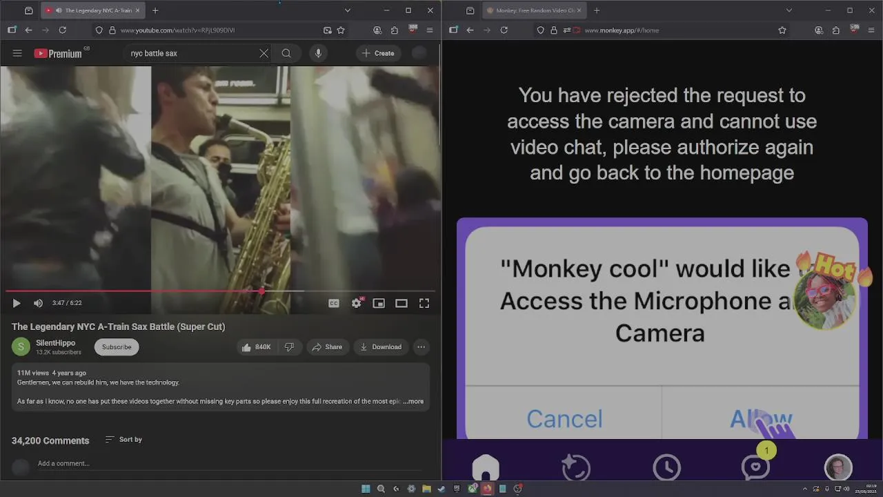Screen dimensions: 883x497
Task: Share the sax battle video
Action: tap(327, 347)
